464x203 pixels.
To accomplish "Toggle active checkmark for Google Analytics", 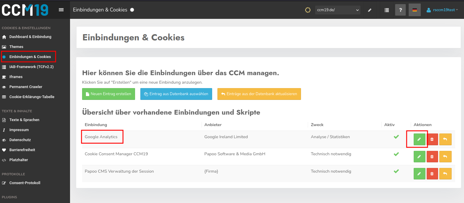I will 396,137.
